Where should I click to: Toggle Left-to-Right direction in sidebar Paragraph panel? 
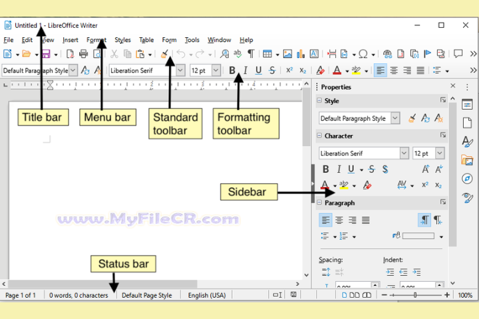(x=424, y=220)
